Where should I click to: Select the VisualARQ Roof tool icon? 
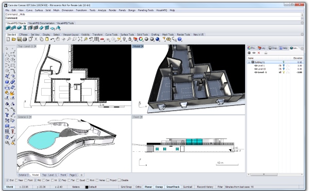coord(58,28)
